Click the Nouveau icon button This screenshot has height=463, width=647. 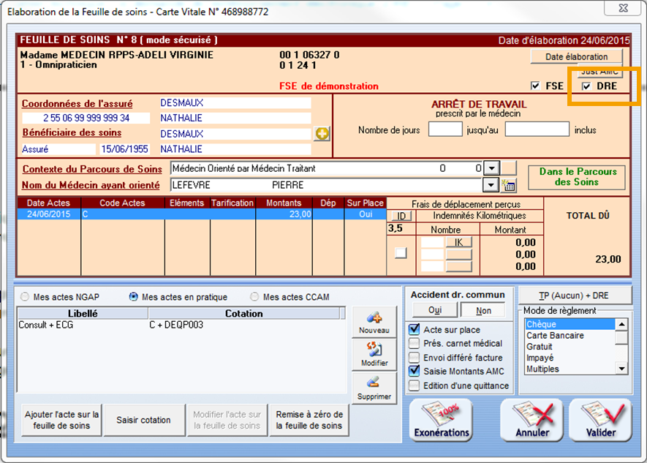click(x=374, y=323)
